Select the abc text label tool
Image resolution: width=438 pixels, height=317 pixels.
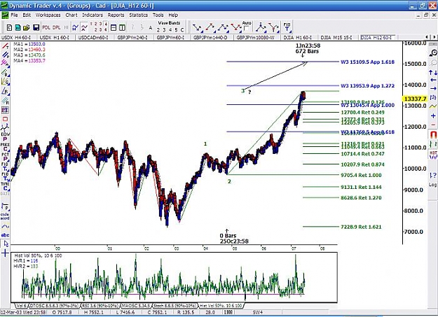(x=5, y=235)
